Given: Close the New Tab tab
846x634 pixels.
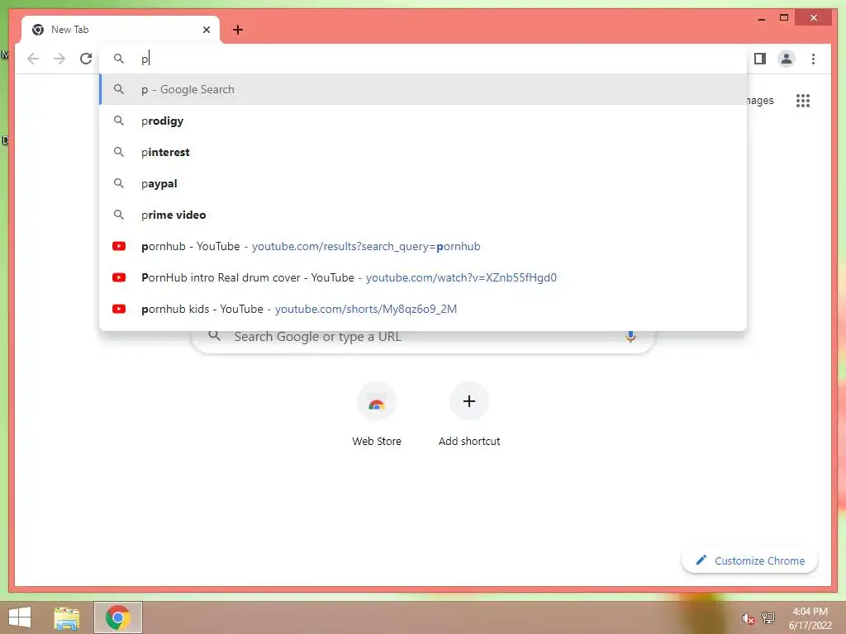Looking at the screenshot, I should point(206,30).
